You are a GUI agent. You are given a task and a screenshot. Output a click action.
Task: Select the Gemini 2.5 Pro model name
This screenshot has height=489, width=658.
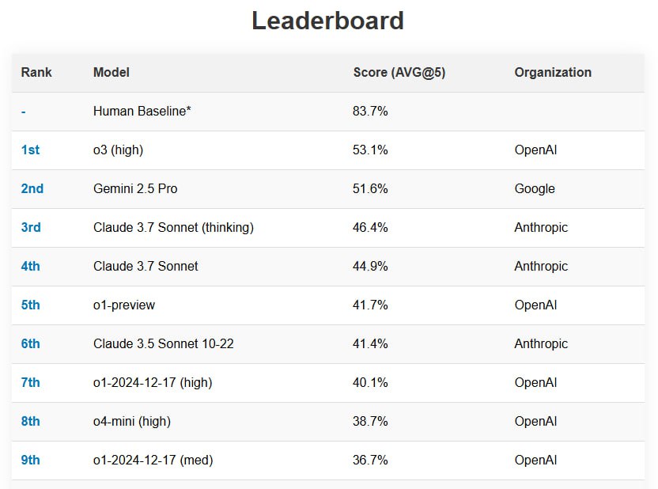click(x=135, y=188)
